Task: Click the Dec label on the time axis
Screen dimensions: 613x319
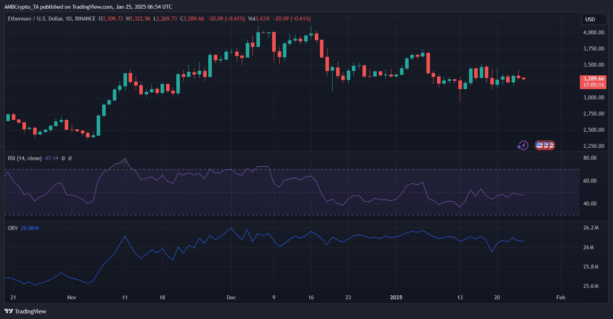Action: [231, 297]
